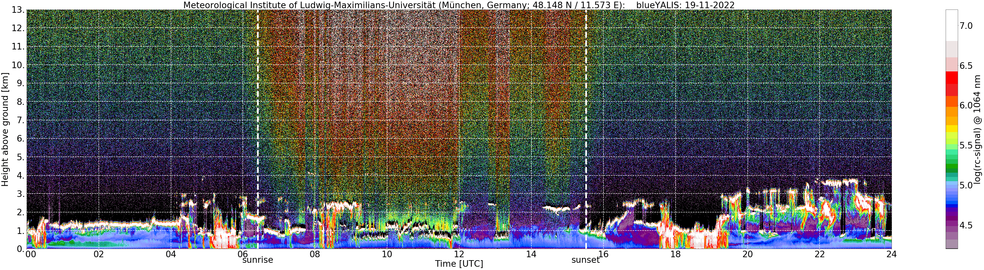
Task: Click the x-axis tick label 14
Action: tap(531, 254)
